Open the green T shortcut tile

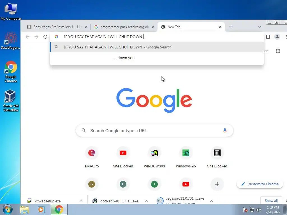[154, 184]
